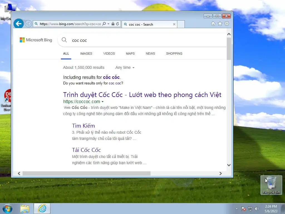Screen dimensions: 285x214
Task: Click the vertical scrollbar down arrow
Action: click(229, 165)
